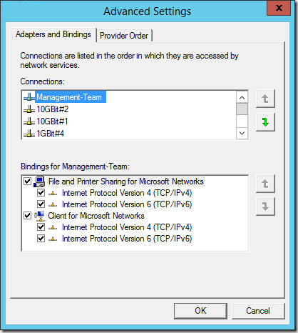
Task: Click the connections move-up arrow button
Action: [x=265, y=99]
